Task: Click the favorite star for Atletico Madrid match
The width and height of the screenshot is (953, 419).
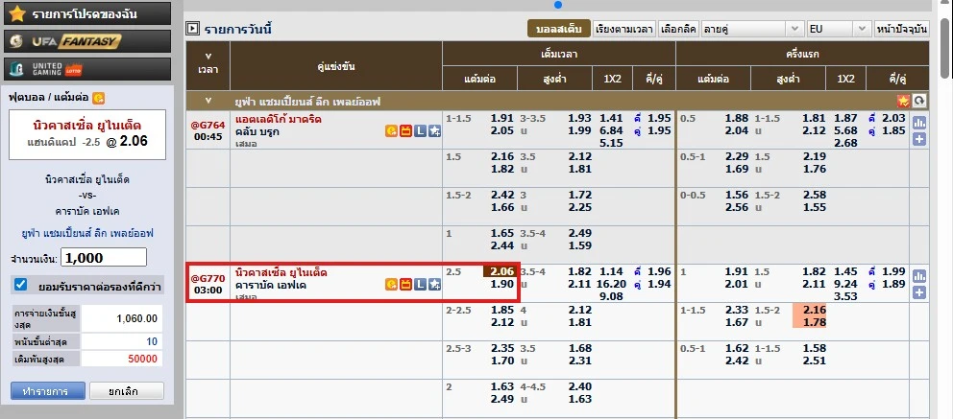Action: tap(435, 130)
